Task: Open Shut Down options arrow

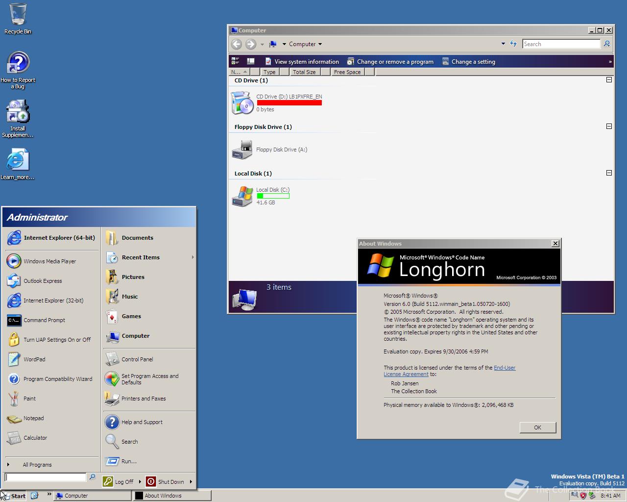Action: [x=191, y=482]
